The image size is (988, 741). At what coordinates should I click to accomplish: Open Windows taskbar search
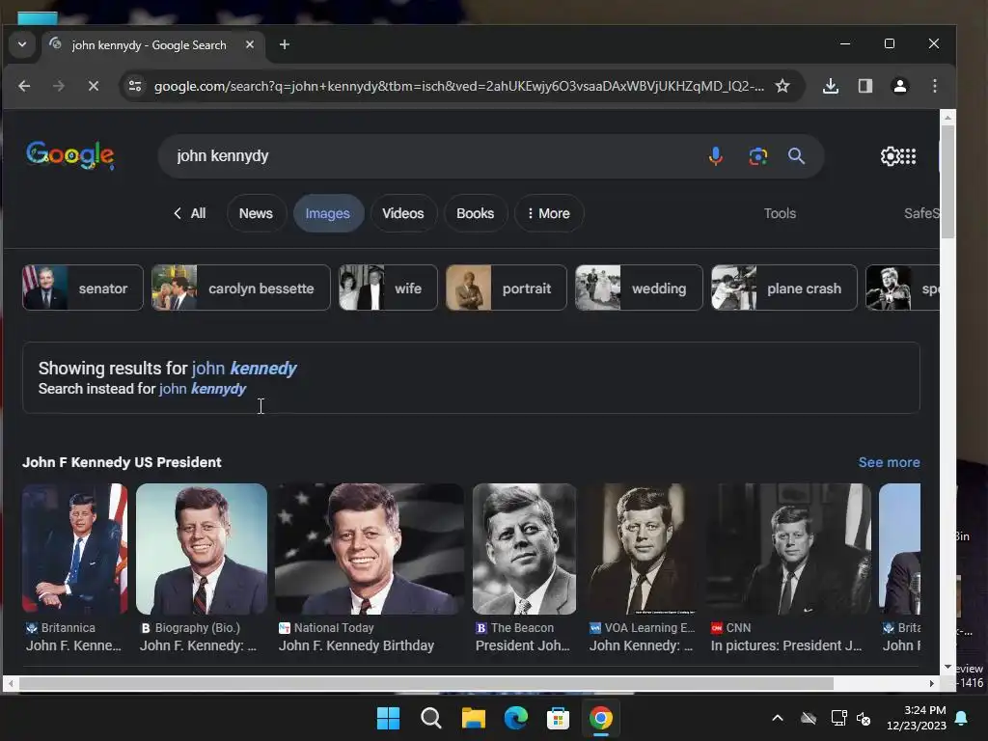point(431,718)
